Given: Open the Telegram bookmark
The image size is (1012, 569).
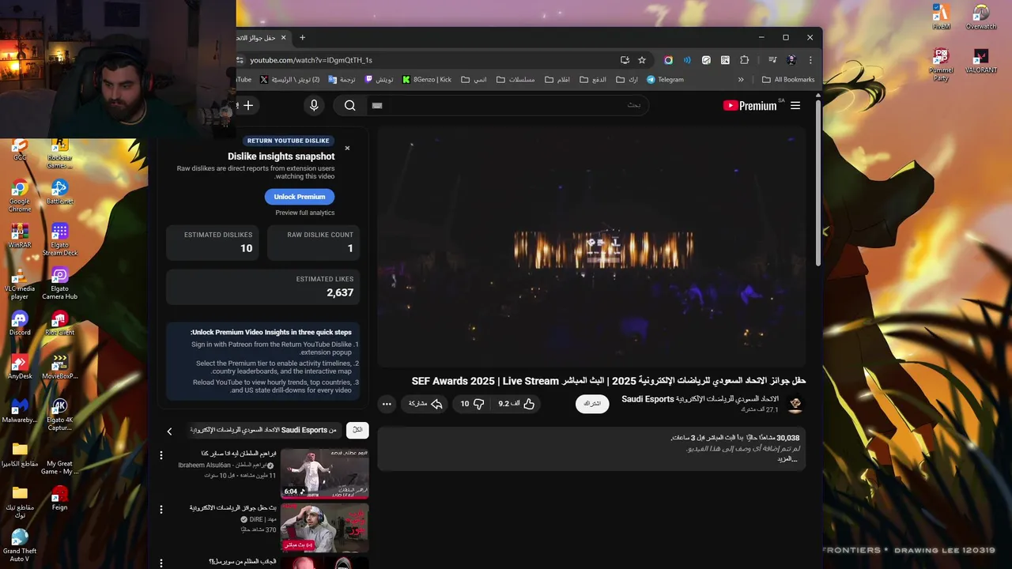Looking at the screenshot, I should coord(665,80).
